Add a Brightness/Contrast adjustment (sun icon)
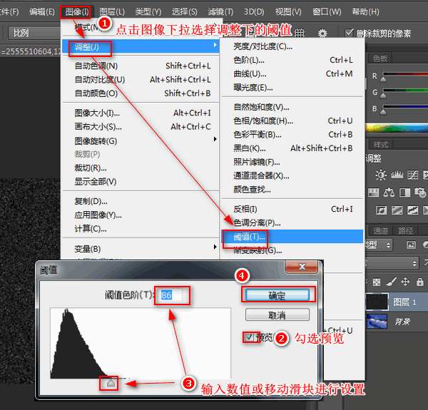428x410 pixels. pos(381,175)
